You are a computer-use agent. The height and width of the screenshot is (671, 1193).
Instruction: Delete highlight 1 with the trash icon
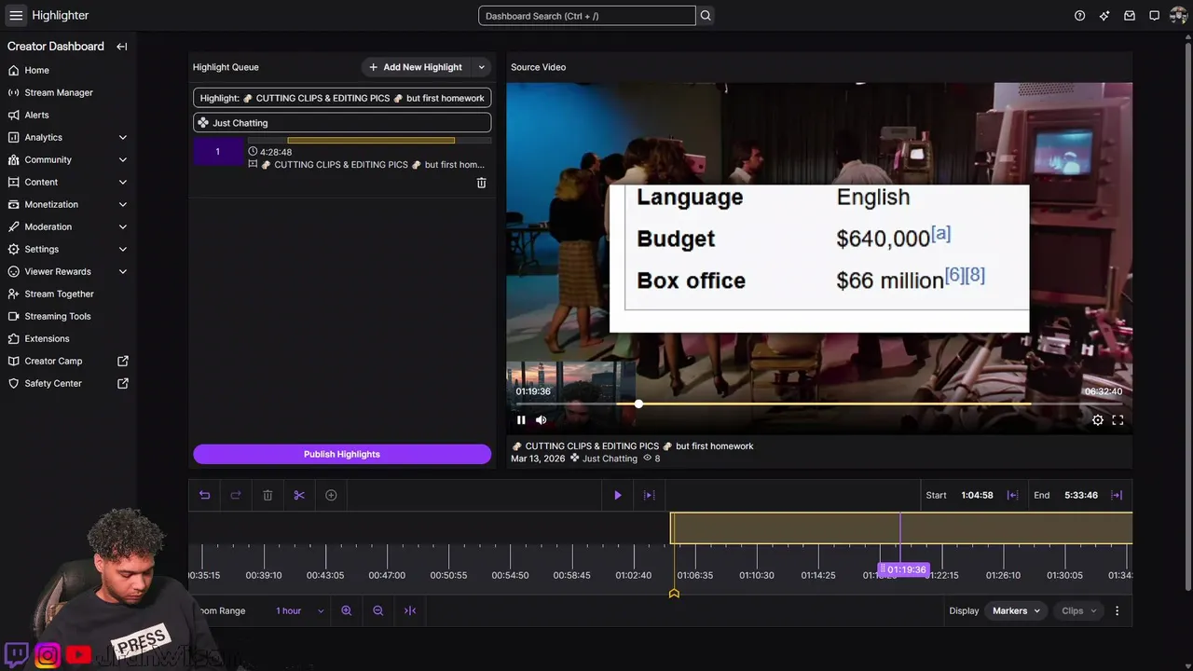[482, 184]
